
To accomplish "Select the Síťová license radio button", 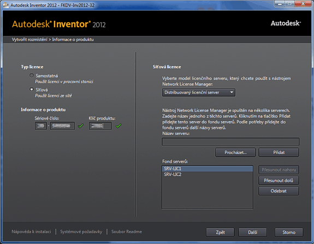I will pos(32,90).
